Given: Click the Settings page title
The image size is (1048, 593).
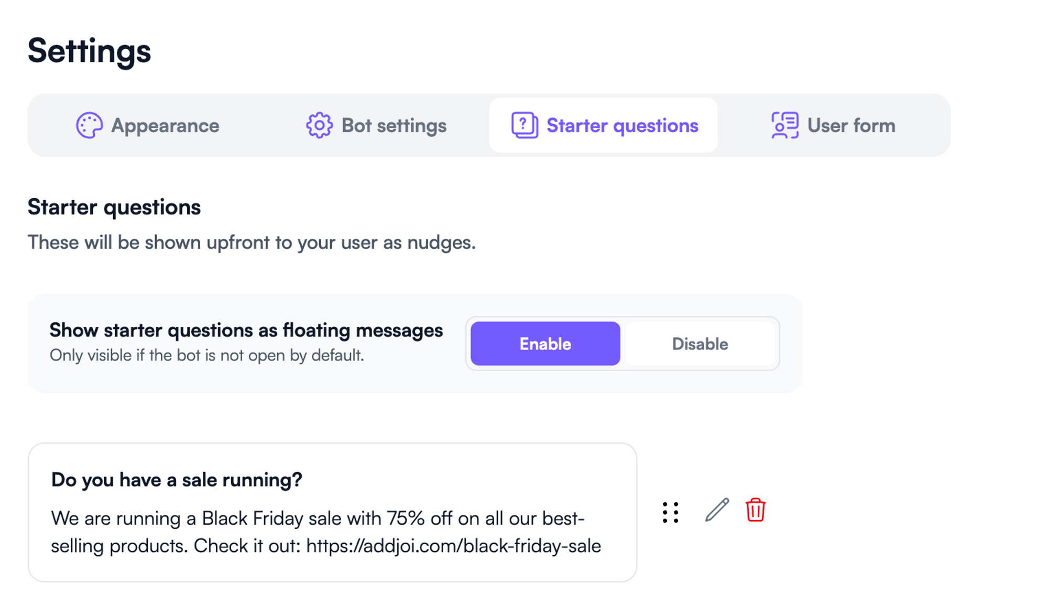Looking at the screenshot, I should tap(89, 50).
